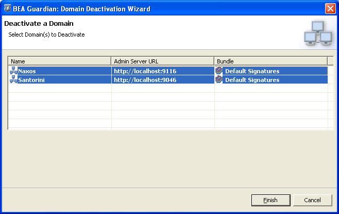Click the Cancel button
Screen dimensions: 339x214
312,200
